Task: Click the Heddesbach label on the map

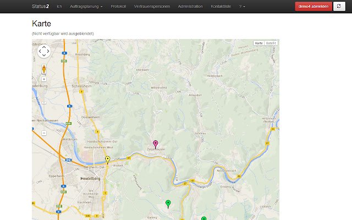Action: coord(215,76)
